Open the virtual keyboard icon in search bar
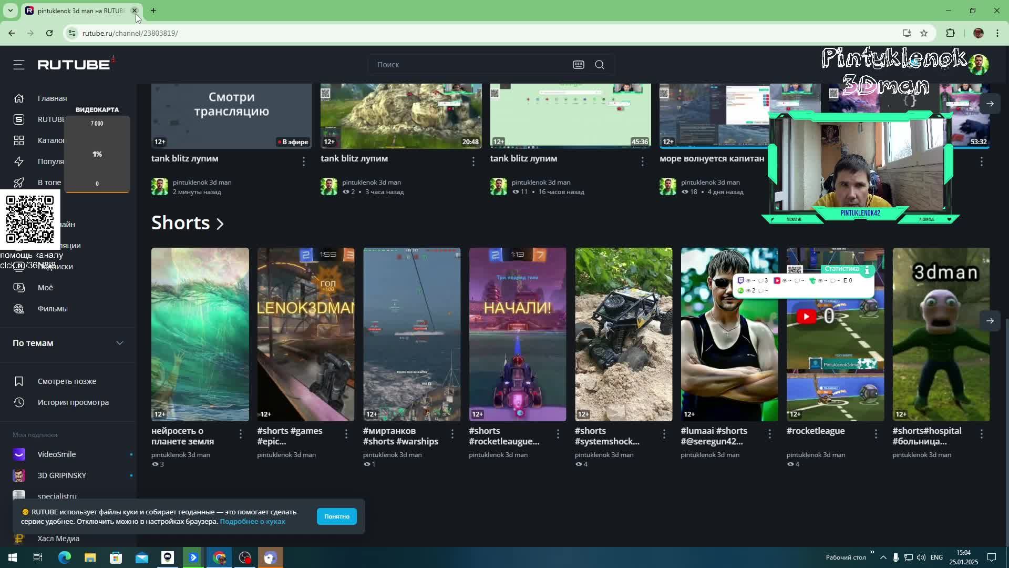Screen dimensions: 1009x568 (578, 65)
